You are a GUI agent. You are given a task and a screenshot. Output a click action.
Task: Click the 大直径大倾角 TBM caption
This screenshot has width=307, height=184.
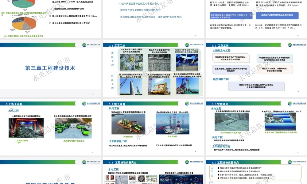pos(22,142)
